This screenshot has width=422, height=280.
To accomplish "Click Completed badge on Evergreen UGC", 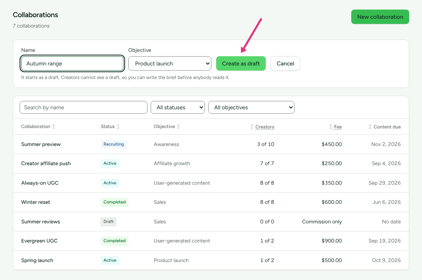I will [114, 241].
